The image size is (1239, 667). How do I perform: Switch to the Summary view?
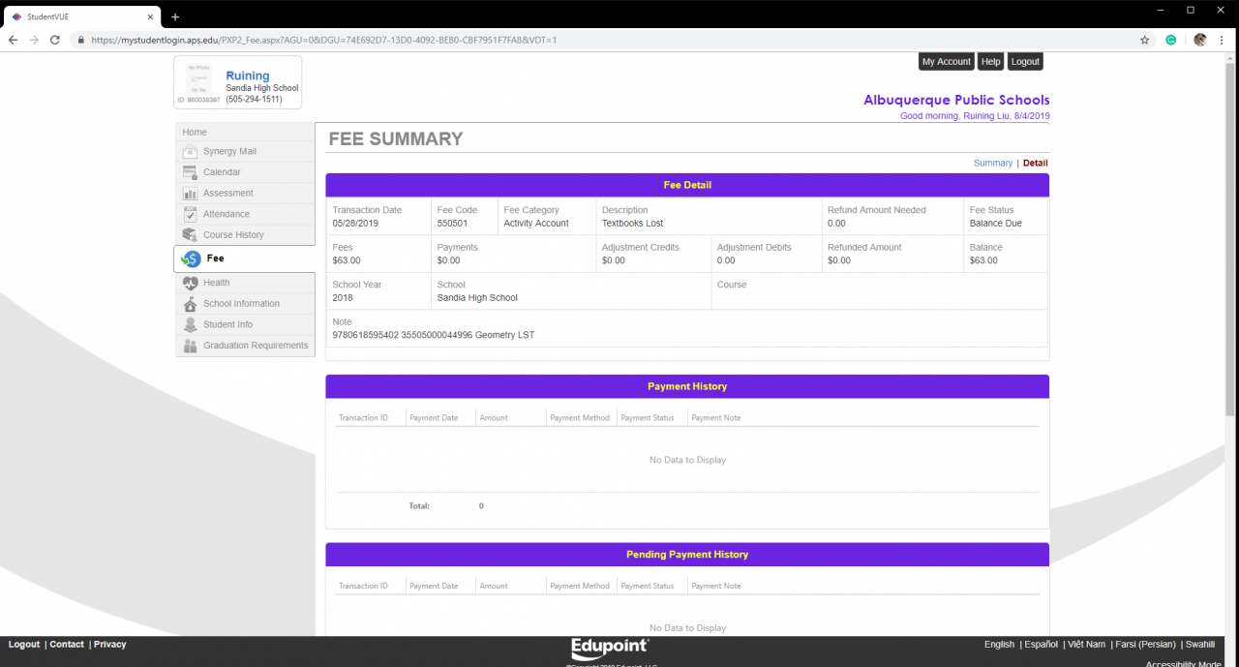coord(993,163)
